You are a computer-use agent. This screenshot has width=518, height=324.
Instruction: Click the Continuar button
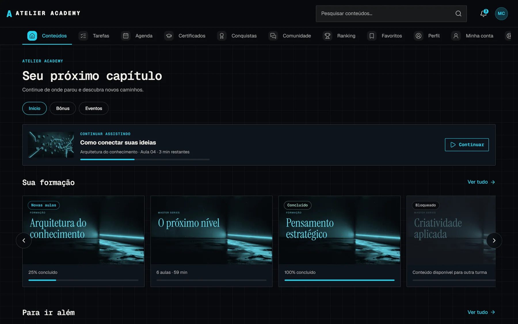point(467,145)
